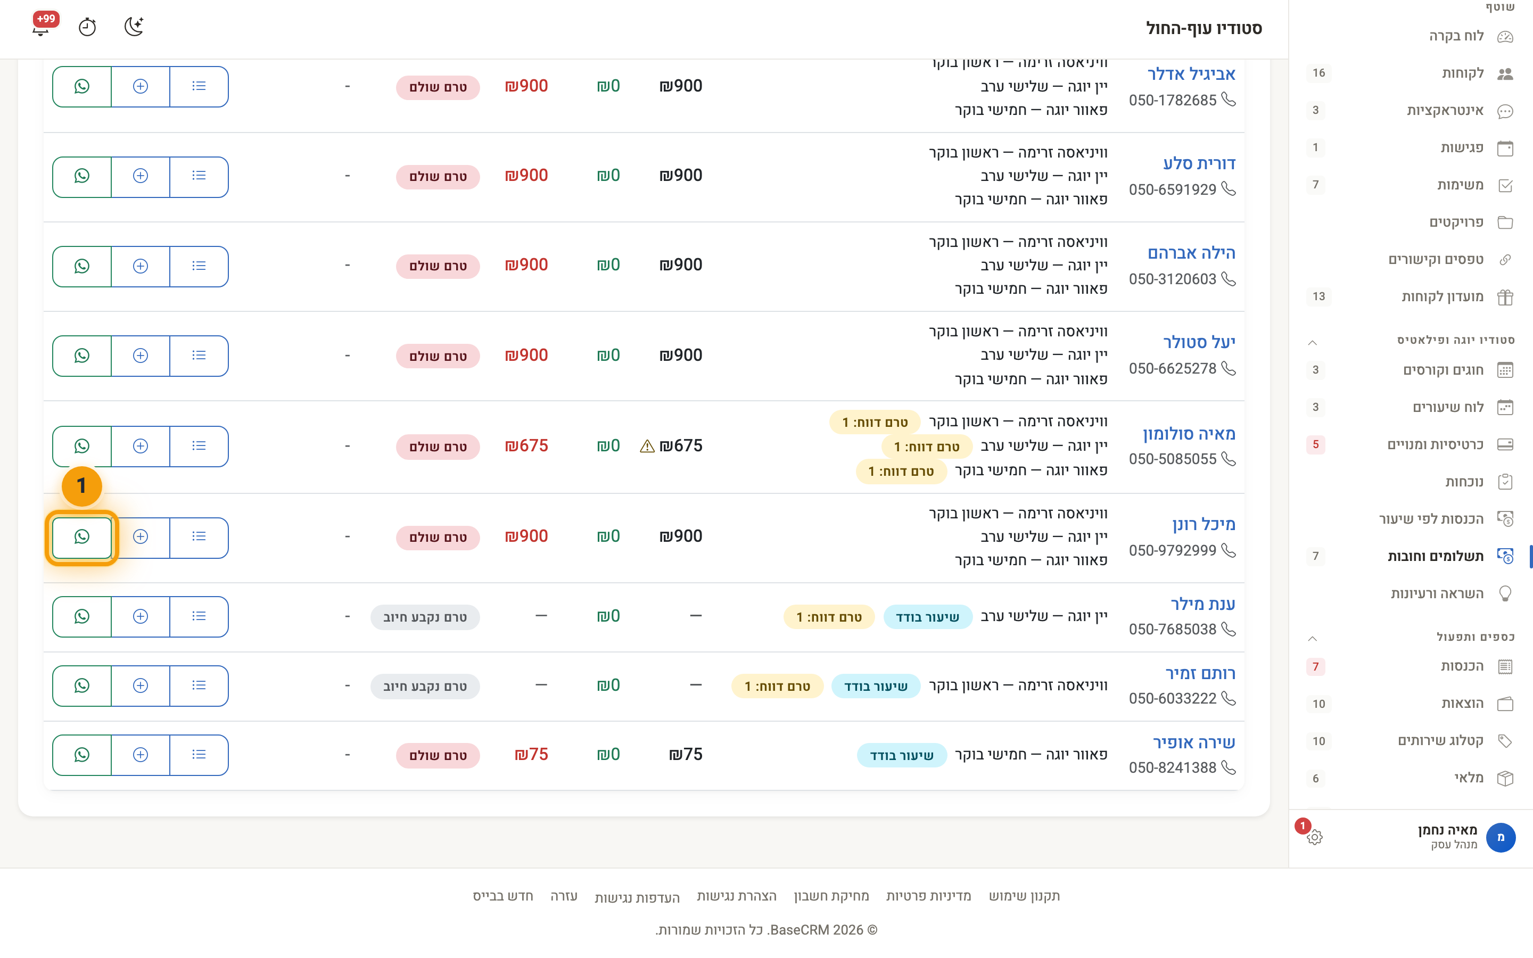Open customer link מיכל רונן
Viewport: 1533px width, 958px height.
point(1204,524)
